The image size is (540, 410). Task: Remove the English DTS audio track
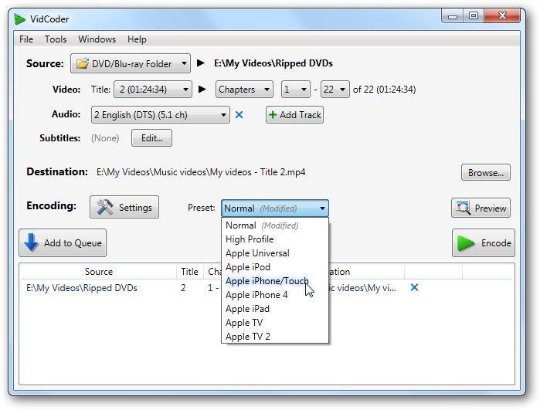239,114
